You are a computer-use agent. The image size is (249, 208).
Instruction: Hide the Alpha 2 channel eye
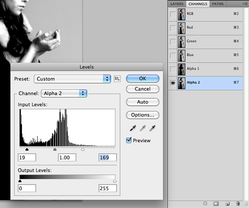172,82
